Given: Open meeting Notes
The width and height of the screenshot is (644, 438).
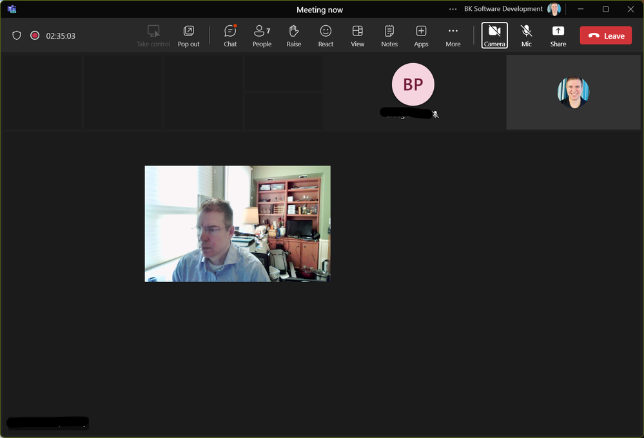Looking at the screenshot, I should click(x=389, y=35).
